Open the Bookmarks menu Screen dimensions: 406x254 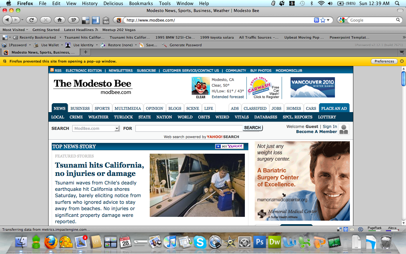coord(141,3)
